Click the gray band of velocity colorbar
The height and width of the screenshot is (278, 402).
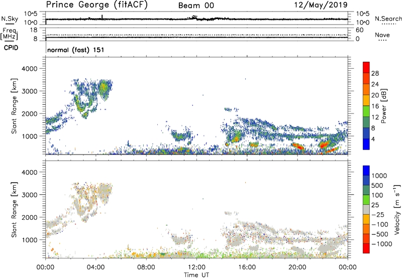[x=366, y=209]
